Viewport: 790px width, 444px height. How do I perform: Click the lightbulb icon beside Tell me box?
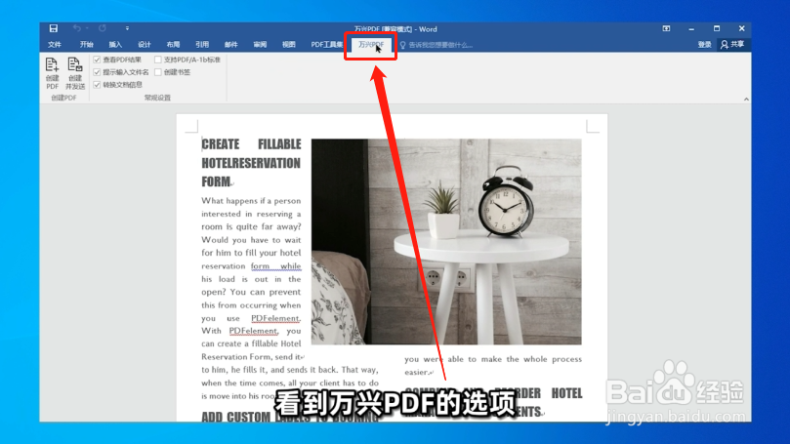coord(402,45)
